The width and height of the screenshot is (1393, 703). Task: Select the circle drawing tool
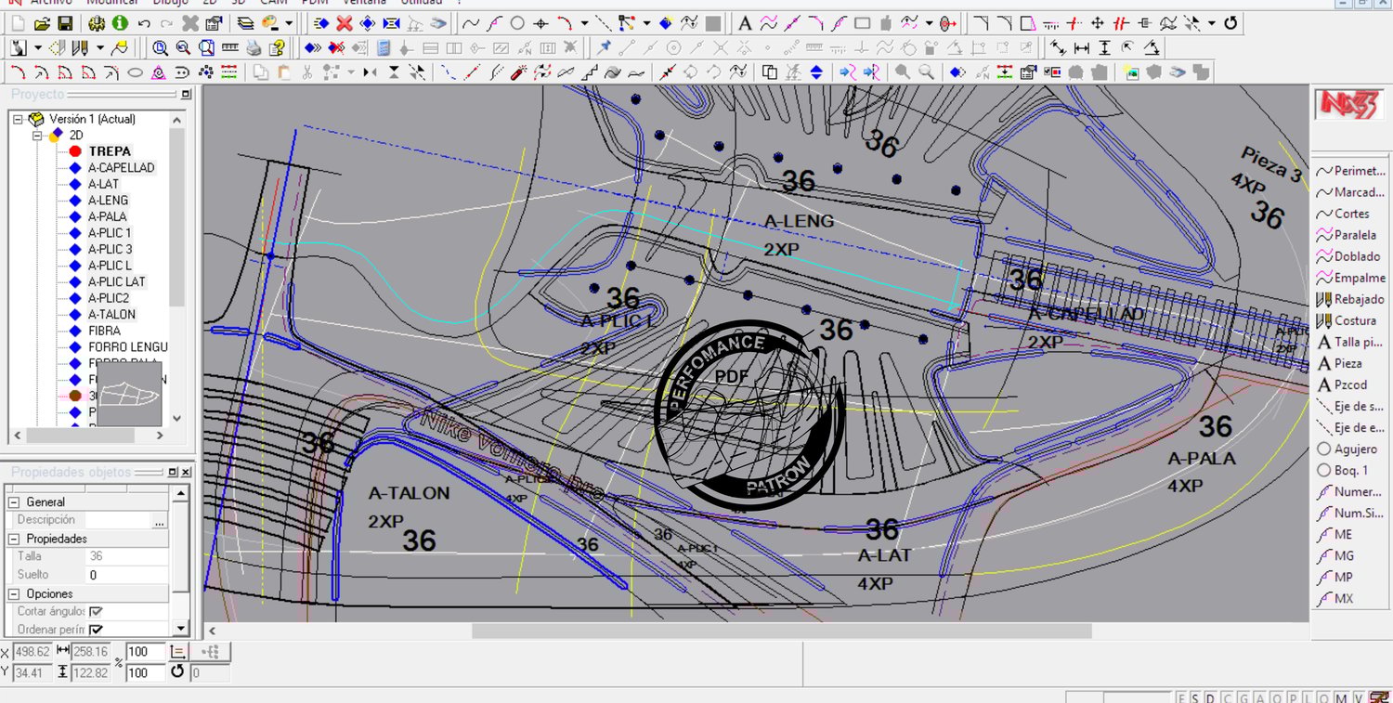[517, 23]
